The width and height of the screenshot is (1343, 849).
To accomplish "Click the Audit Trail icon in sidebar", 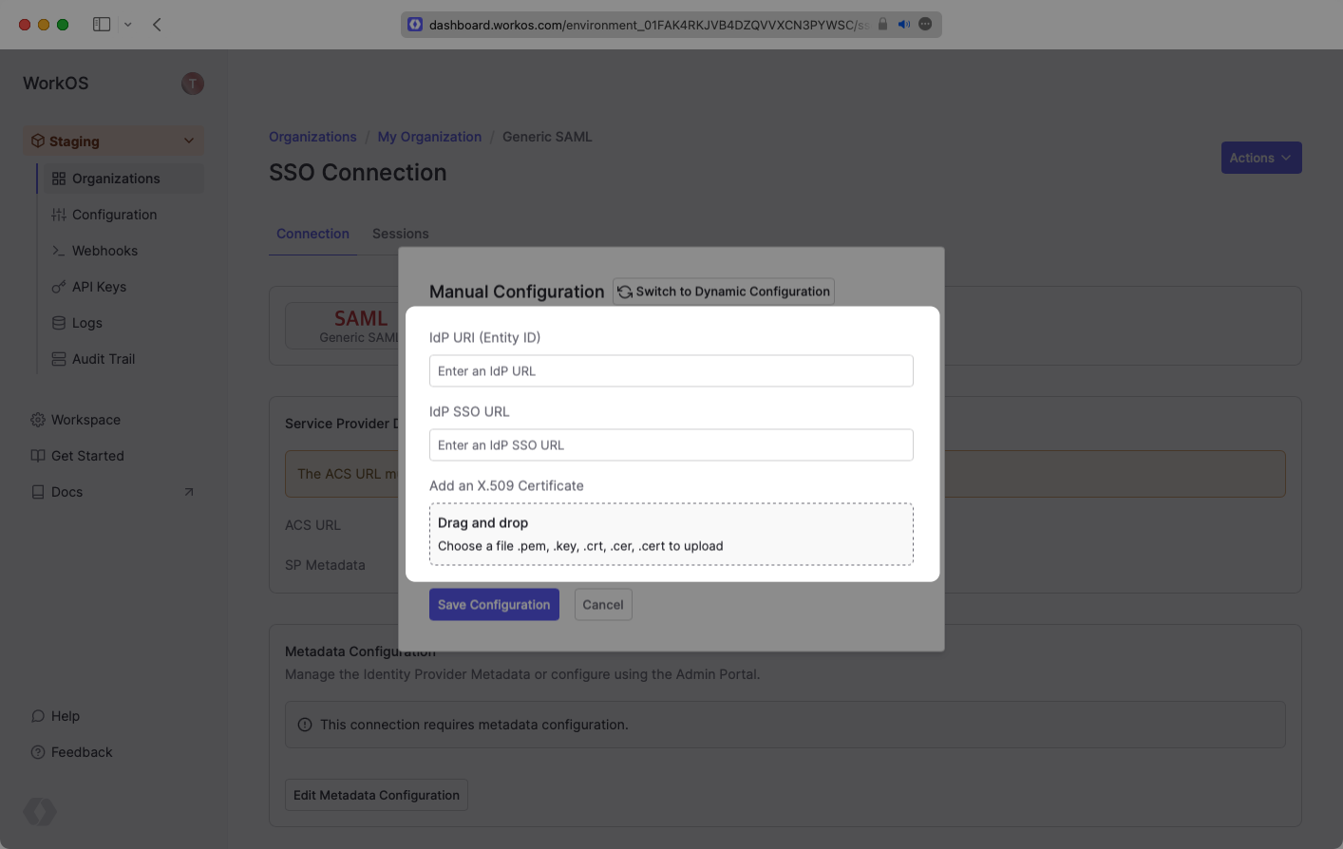I will [57, 358].
